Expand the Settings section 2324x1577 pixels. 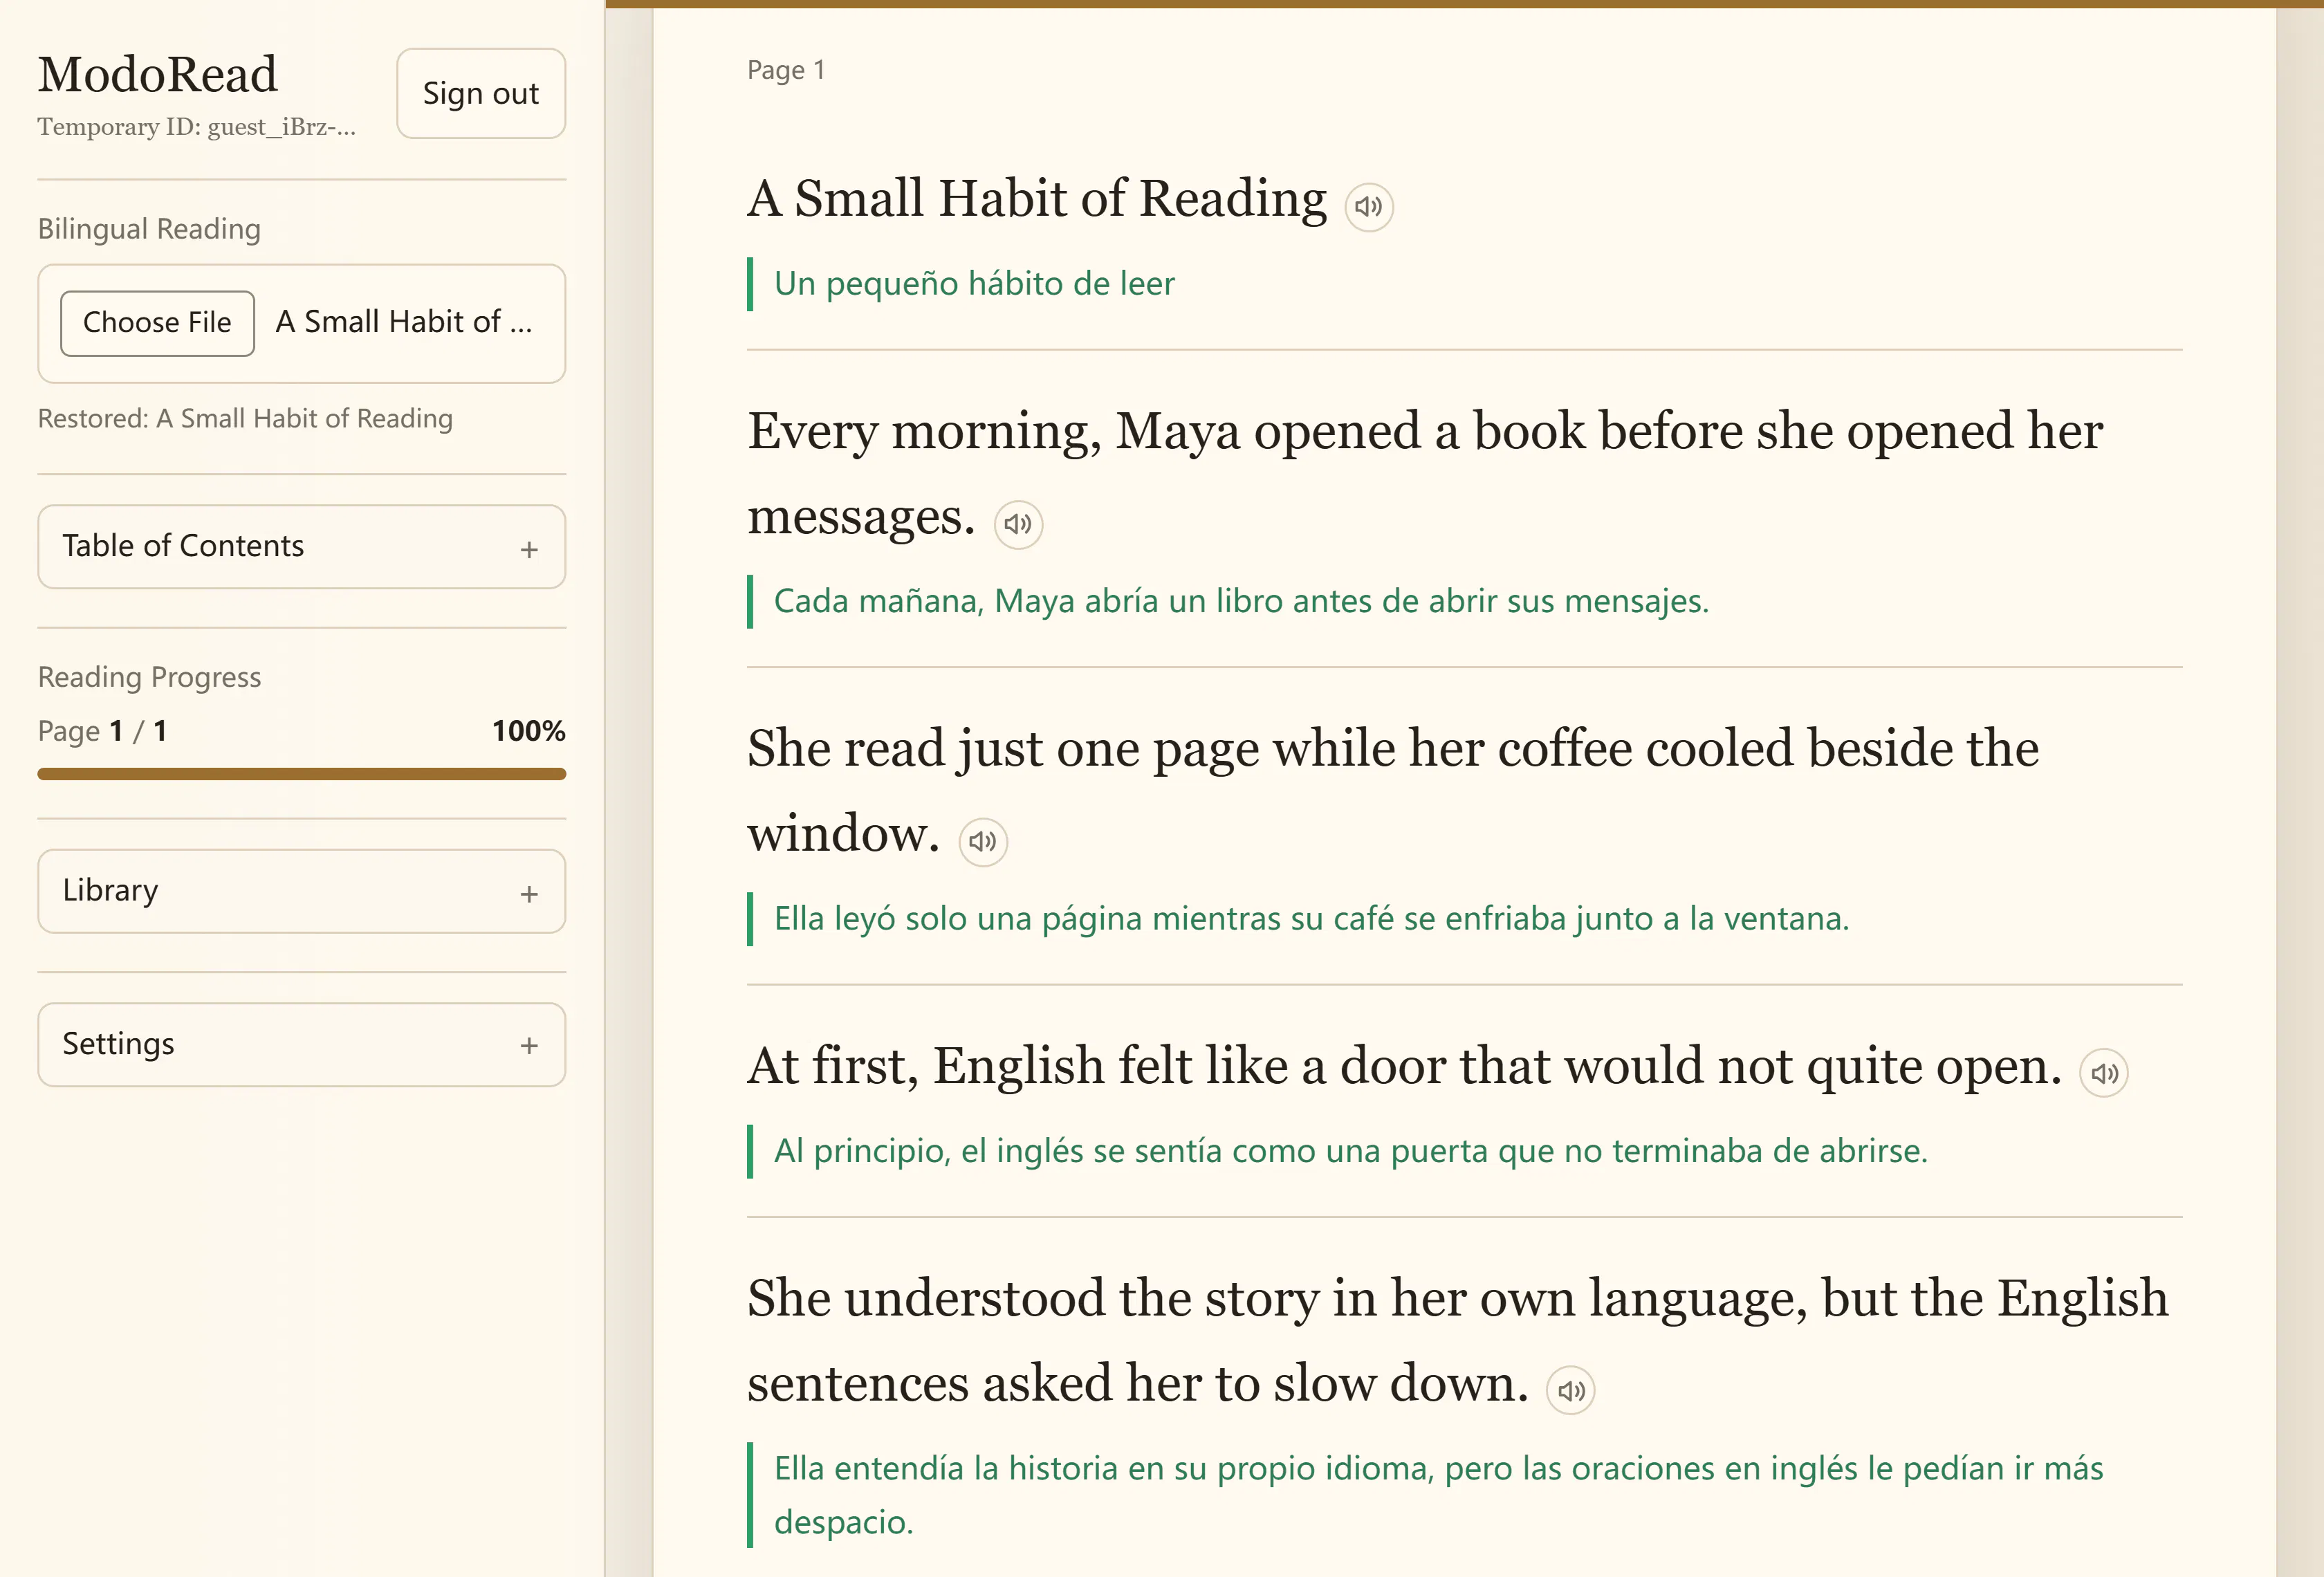[301, 1045]
